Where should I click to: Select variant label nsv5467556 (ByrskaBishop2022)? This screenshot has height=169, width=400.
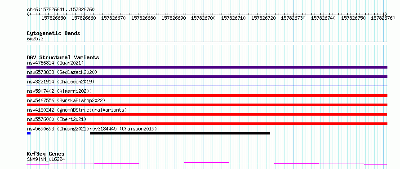coord(66,100)
